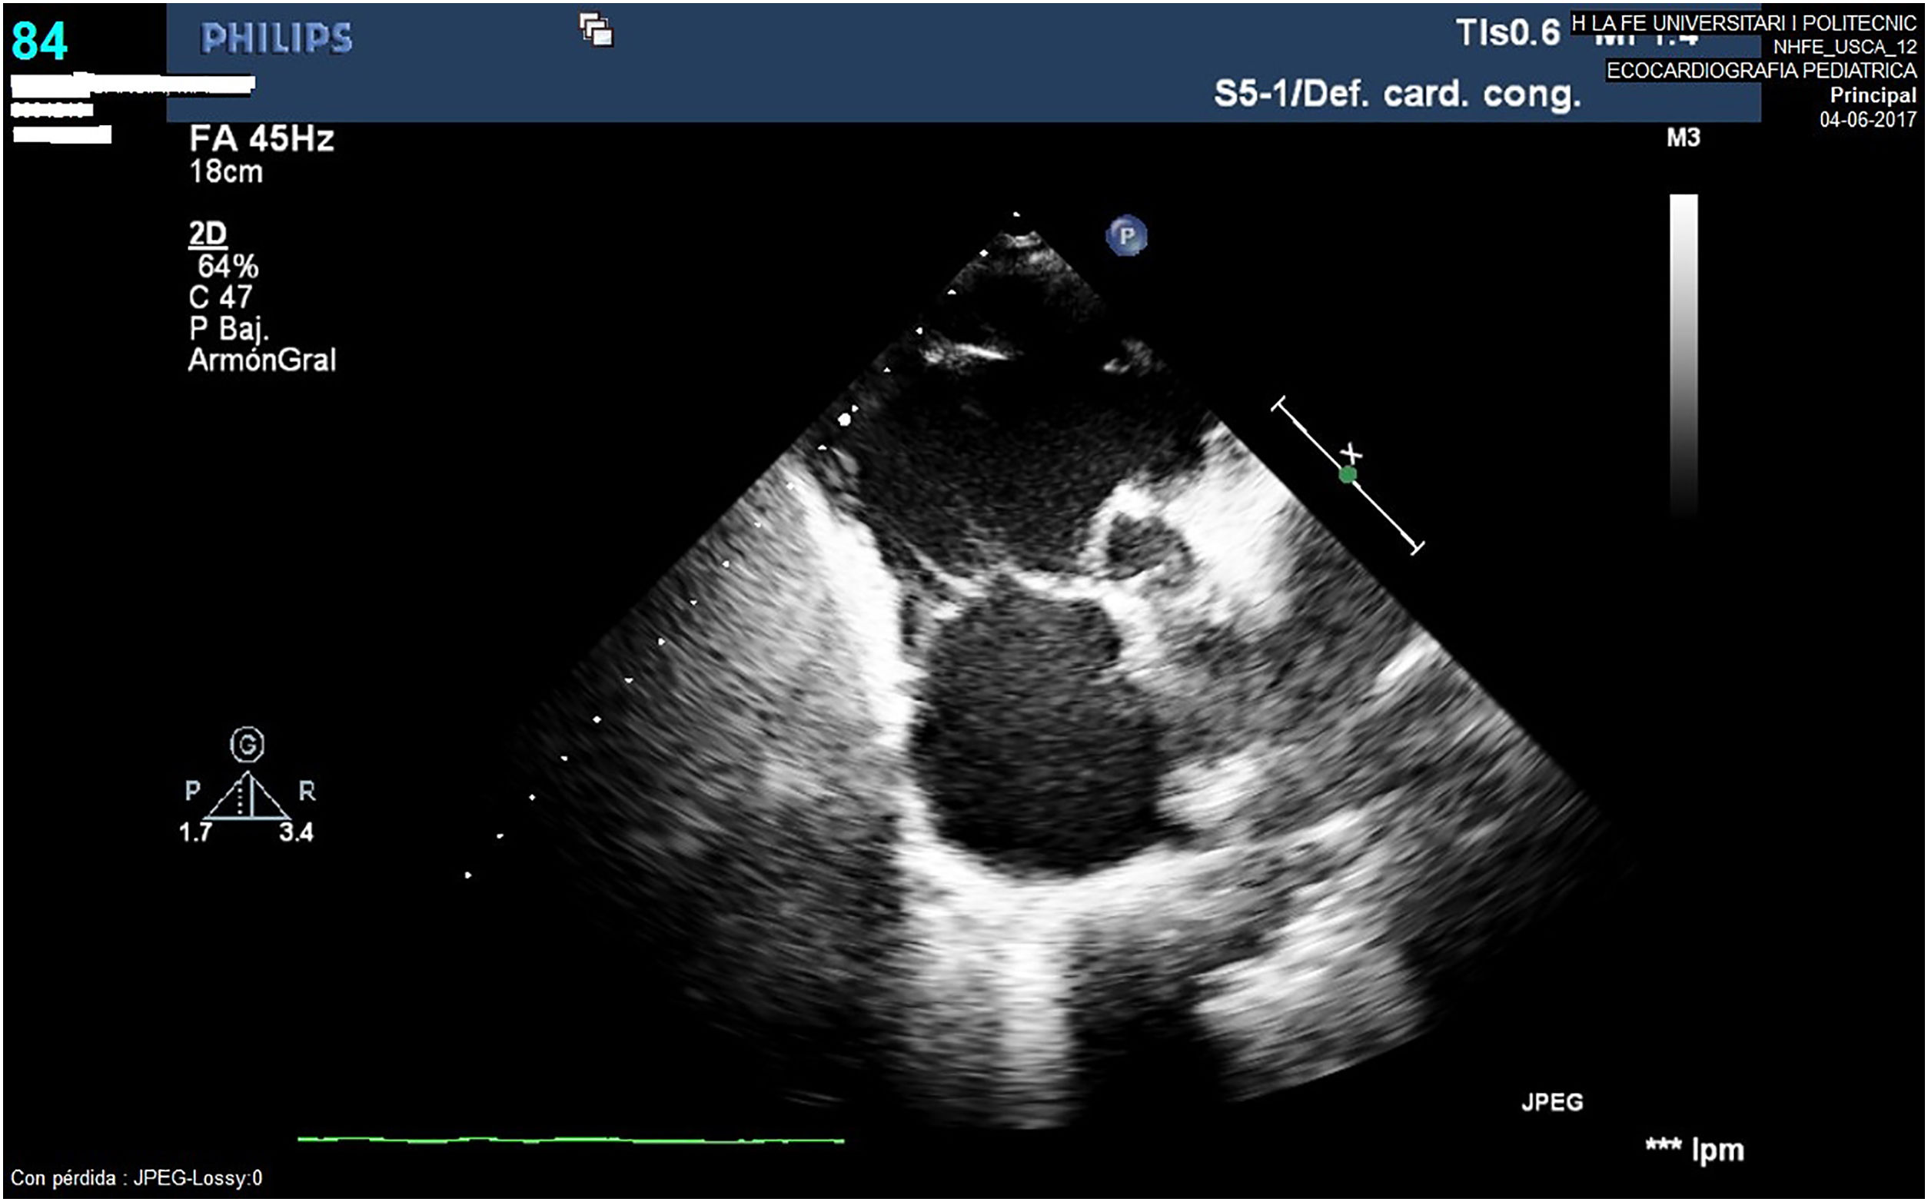Click the C 47 compression value
This screenshot has height=1202, width=1928.
[x=220, y=297]
